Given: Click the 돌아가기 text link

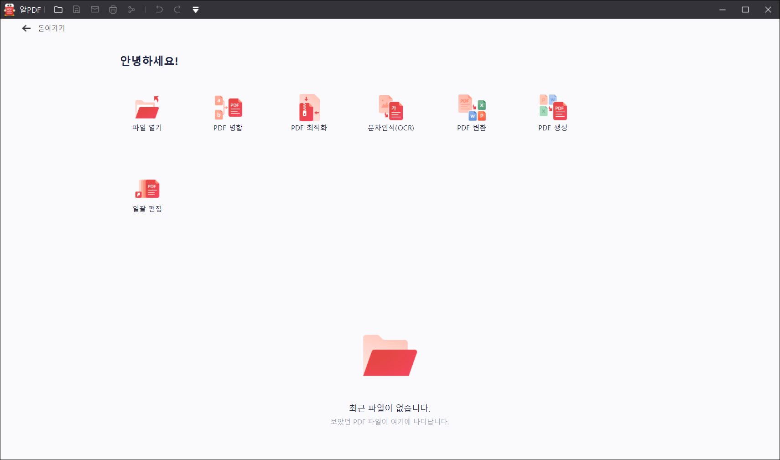Looking at the screenshot, I should pyautogui.click(x=52, y=28).
